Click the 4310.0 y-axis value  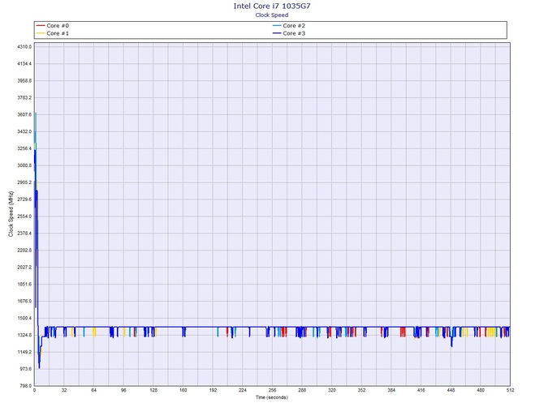(x=24, y=47)
